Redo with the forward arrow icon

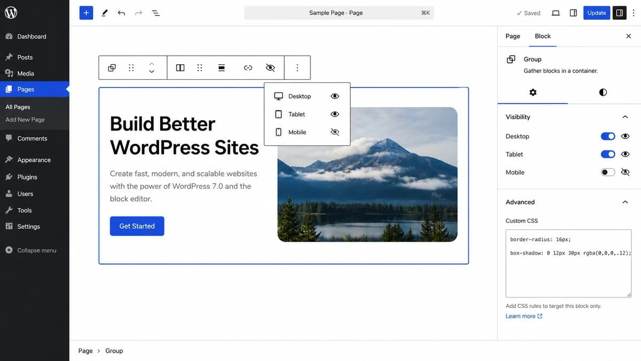click(x=138, y=13)
